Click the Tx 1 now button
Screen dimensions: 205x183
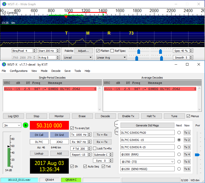pos(187,133)
